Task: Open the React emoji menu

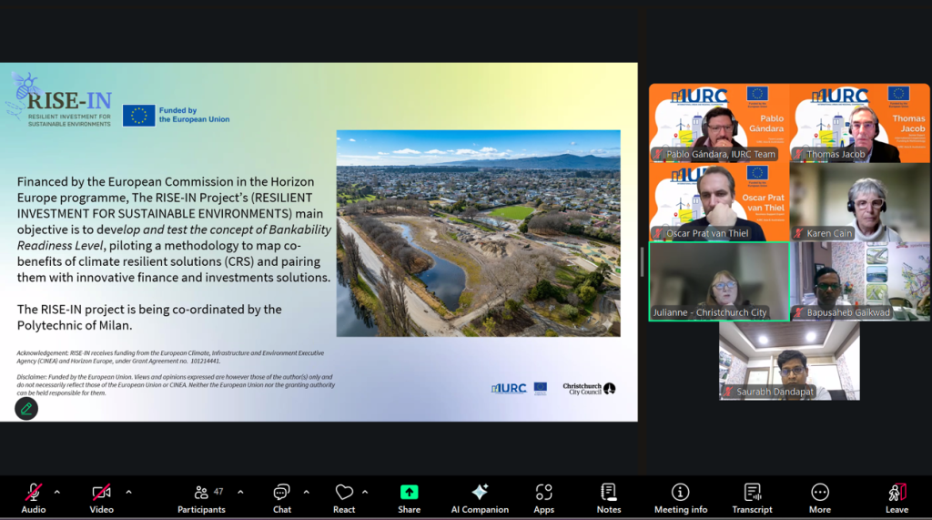Action: (x=343, y=496)
